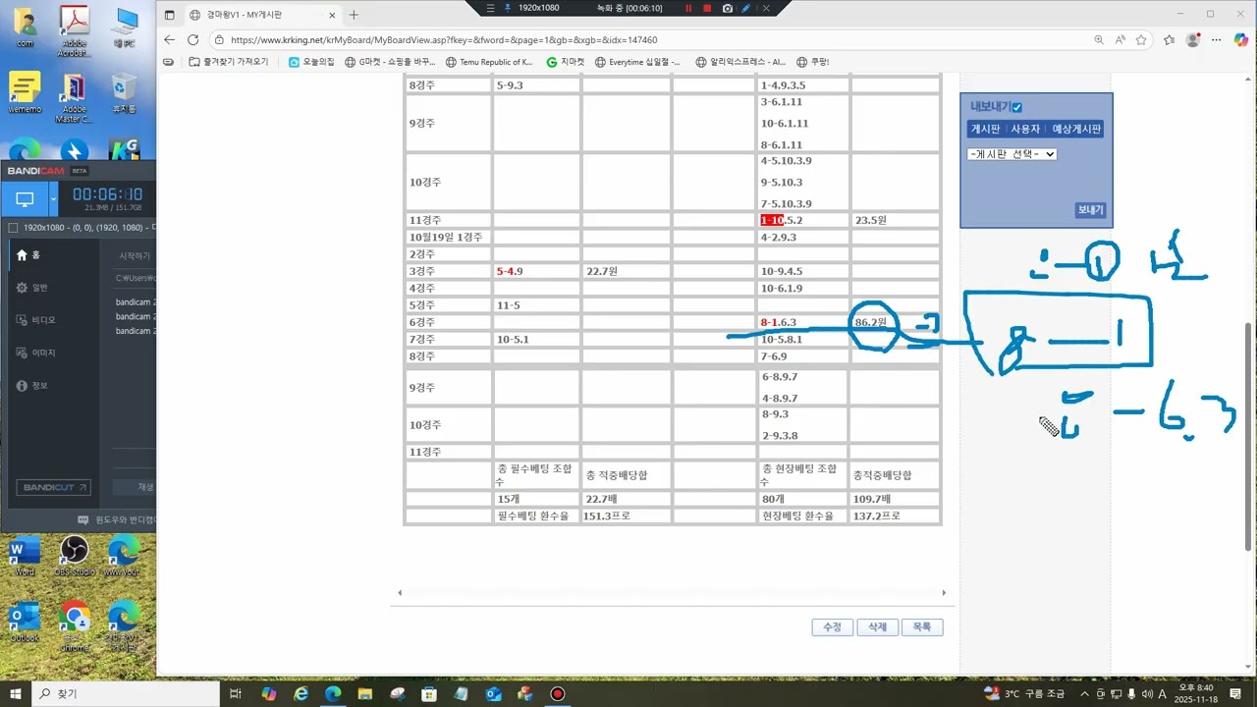The height and width of the screenshot is (707, 1257).
Task: Open Windows Start menu
Action: point(17,693)
